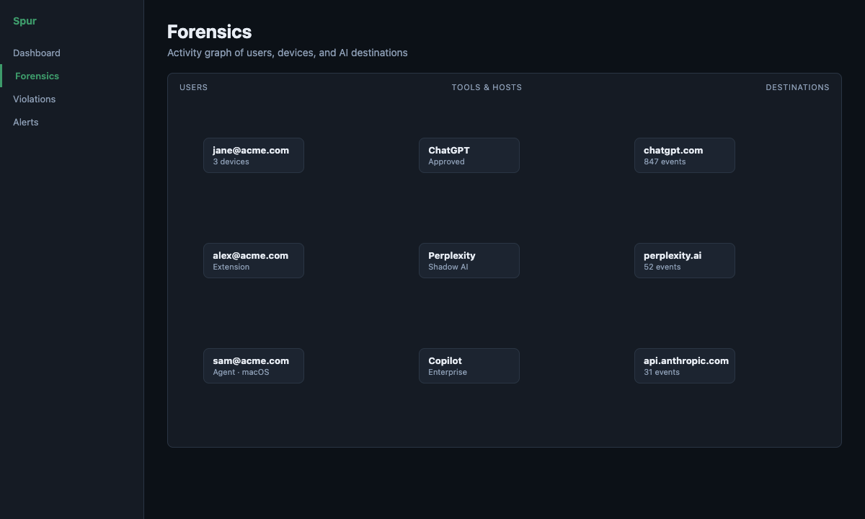
Task: Open the api.anthropic.com destination node
Action: [x=685, y=365]
